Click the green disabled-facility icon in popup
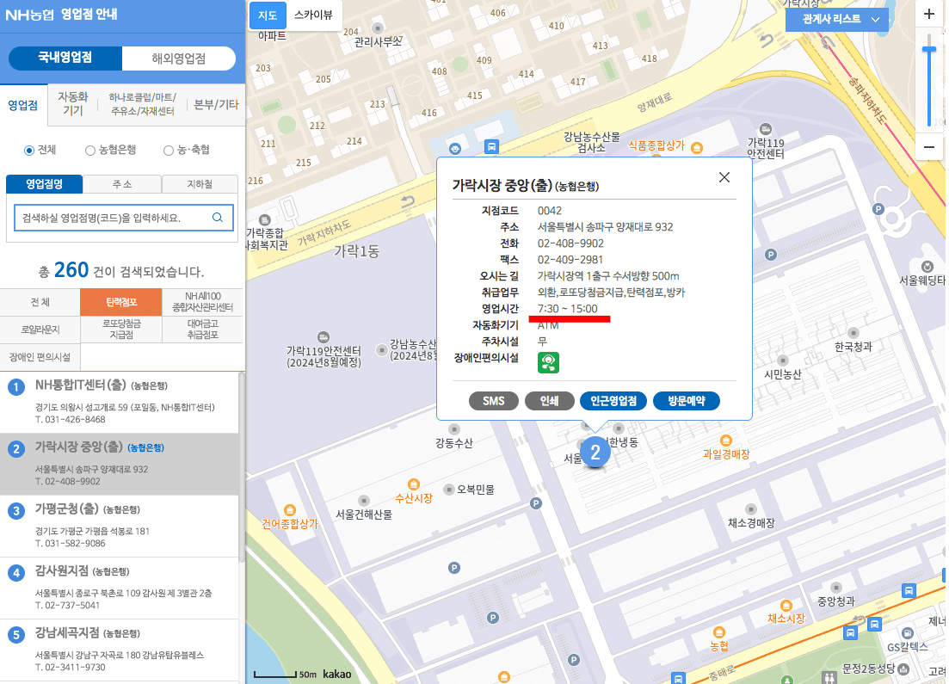The height and width of the screenshot is (684, 949). [548, 362]
